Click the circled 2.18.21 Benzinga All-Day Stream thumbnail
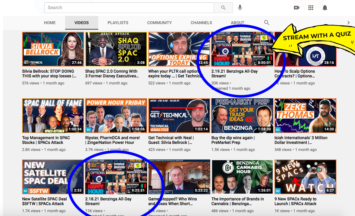This screenshot has width=355, height=216. click(116, 177)
